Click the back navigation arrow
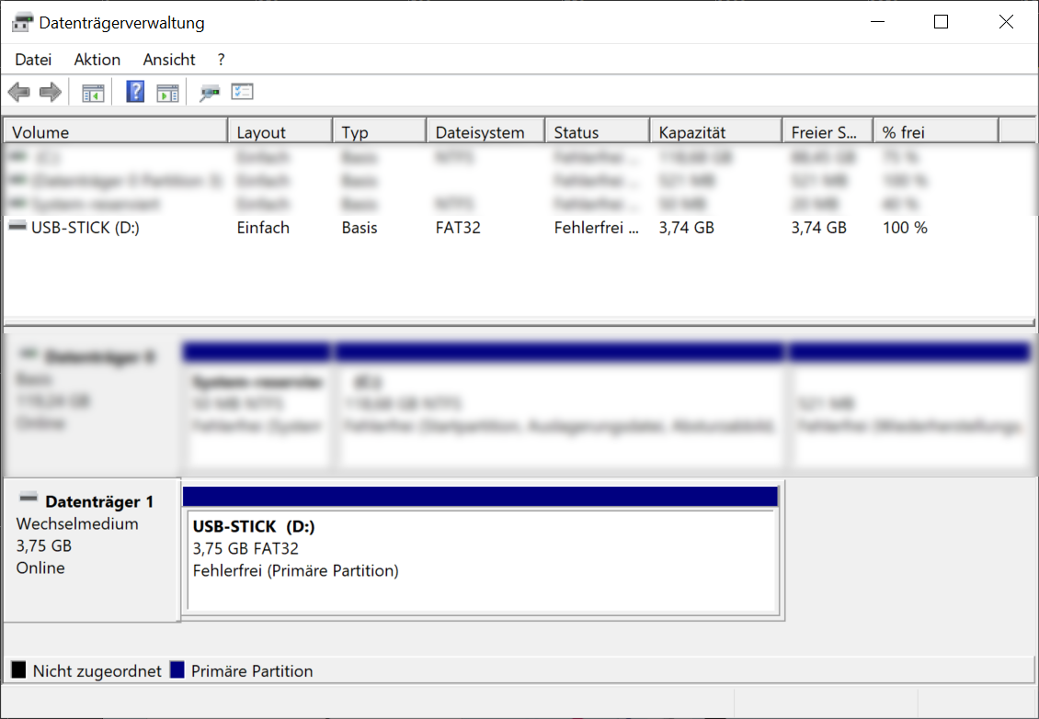The width and height of the screenshot is (1039, 719). click(x=18, y=91)
